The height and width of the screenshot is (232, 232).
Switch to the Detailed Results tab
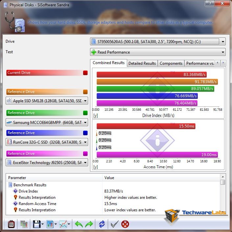(142, 63)
